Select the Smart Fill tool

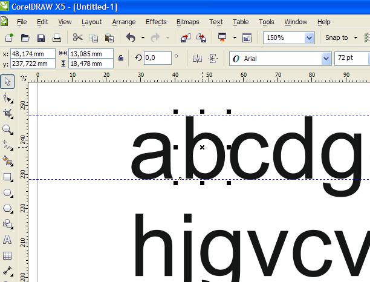pos(7,161)
